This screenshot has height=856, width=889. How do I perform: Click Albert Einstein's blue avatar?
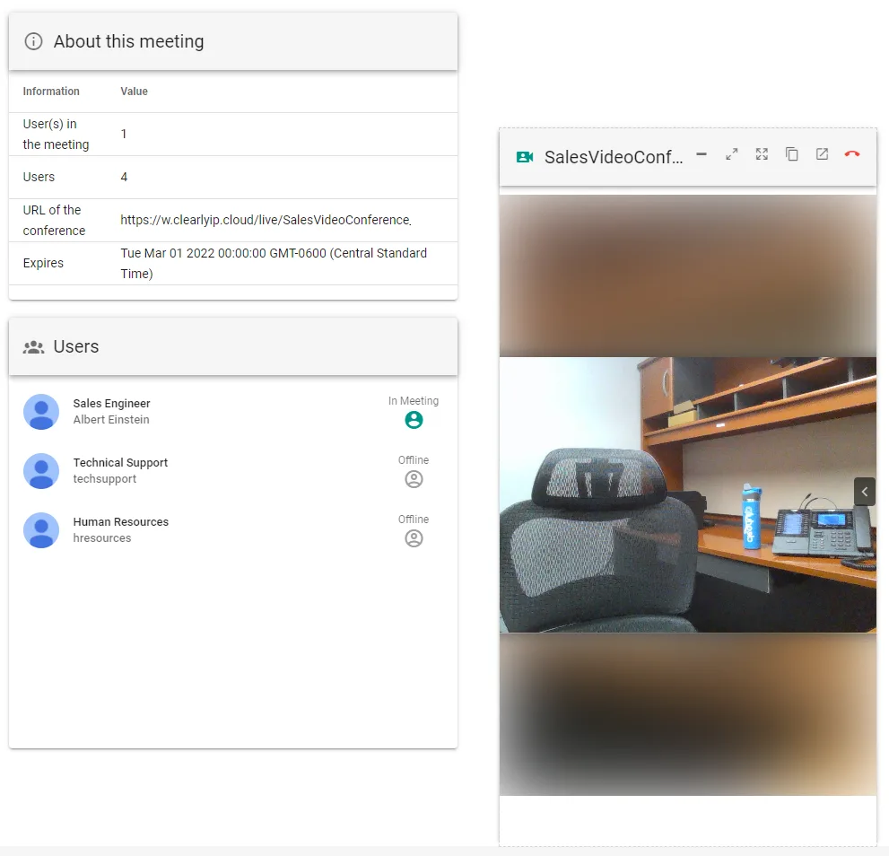coord(41,412)
